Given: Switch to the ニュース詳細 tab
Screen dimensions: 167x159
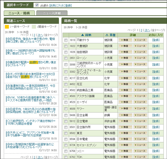Looking at the screenshot, I should click(52, 13).
